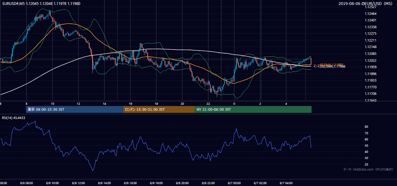Click RSI scale value 20
397x186 pixels.
click(367, 164)
